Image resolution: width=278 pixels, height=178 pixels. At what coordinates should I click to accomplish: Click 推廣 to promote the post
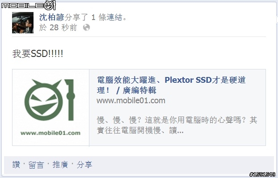pyautogui.click(x=60, y=165)
